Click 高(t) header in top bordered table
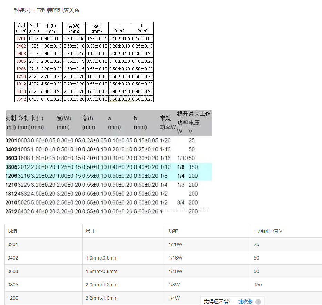The height and width of the screenshot is (305, 322). click(97, 28)
